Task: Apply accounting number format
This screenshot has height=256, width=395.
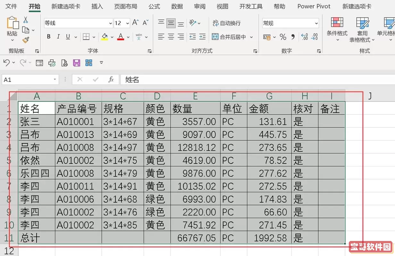Action: (x=267, y=37)
